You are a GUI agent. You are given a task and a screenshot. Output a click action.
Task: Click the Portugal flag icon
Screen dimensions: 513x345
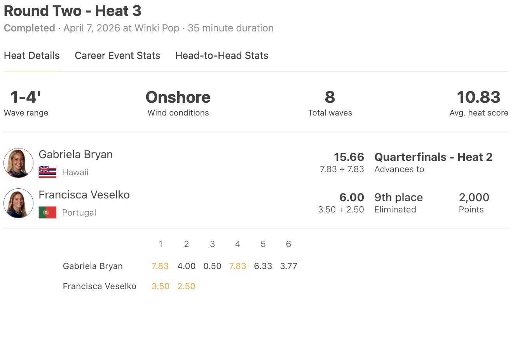[x=48, y=212]
